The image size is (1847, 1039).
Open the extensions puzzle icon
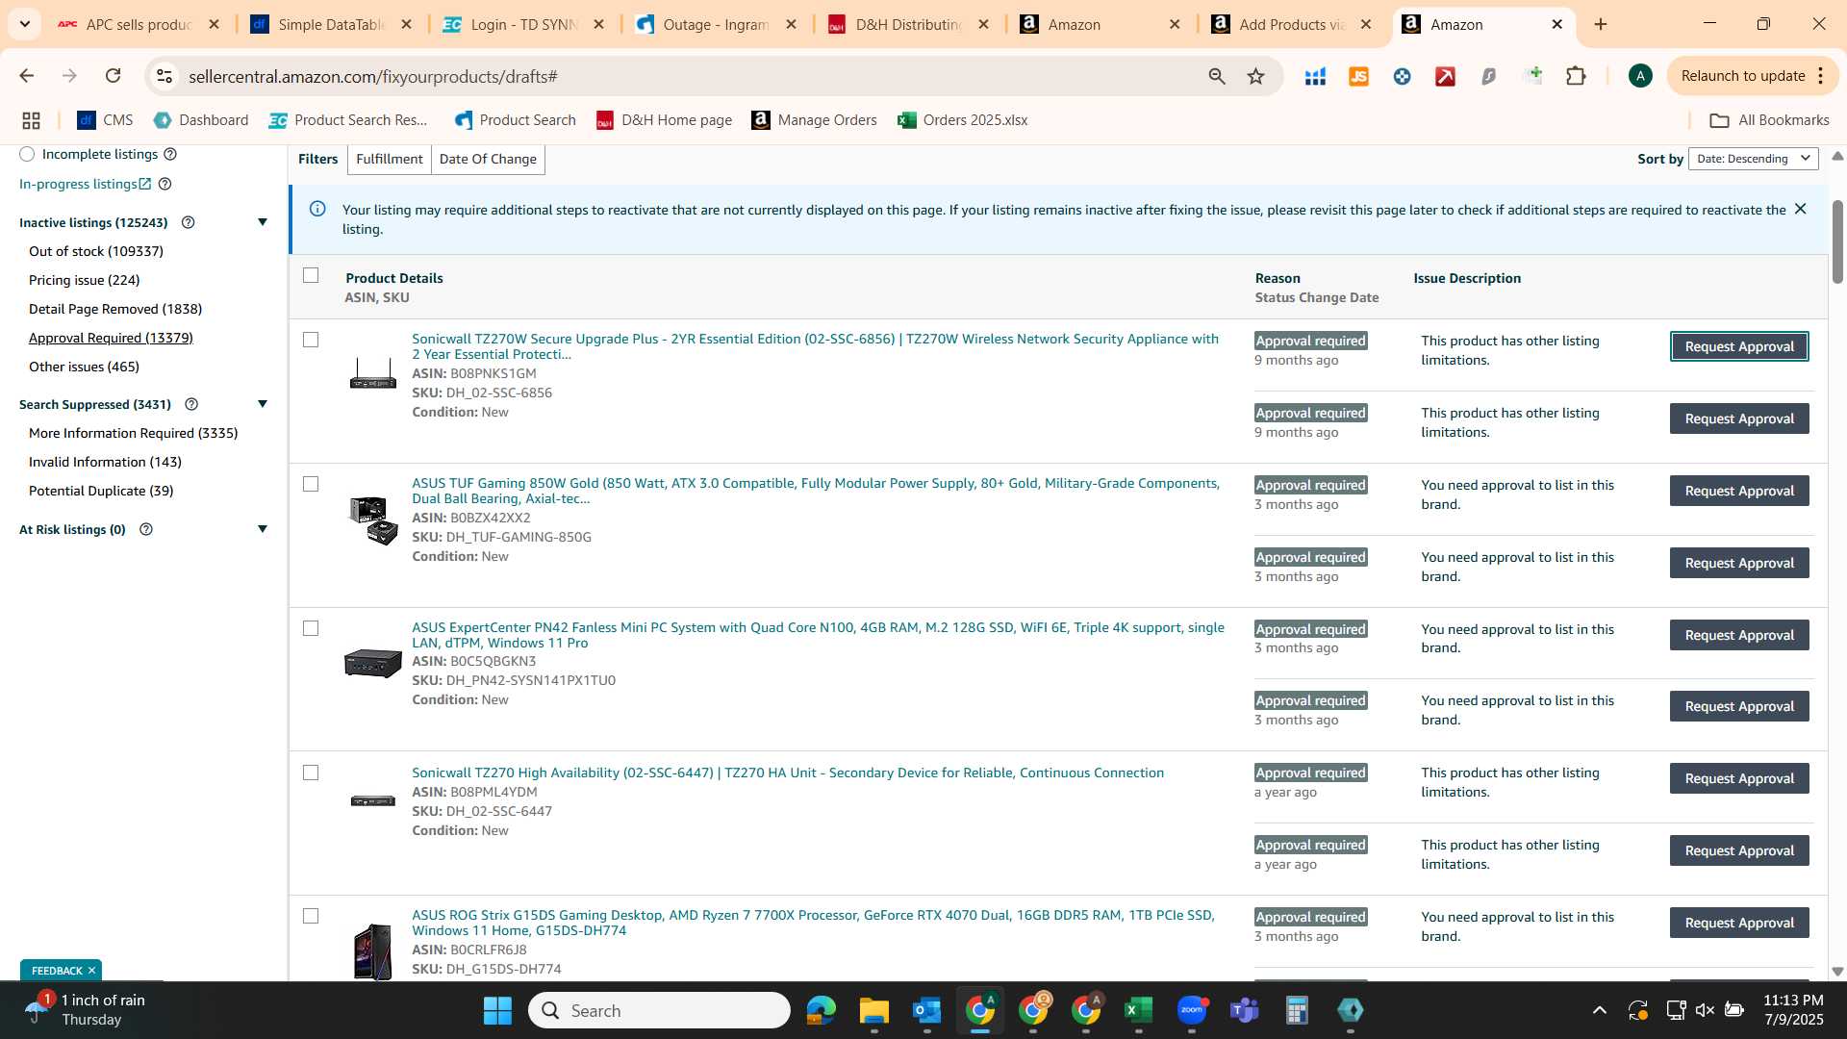pos(1576,76)
